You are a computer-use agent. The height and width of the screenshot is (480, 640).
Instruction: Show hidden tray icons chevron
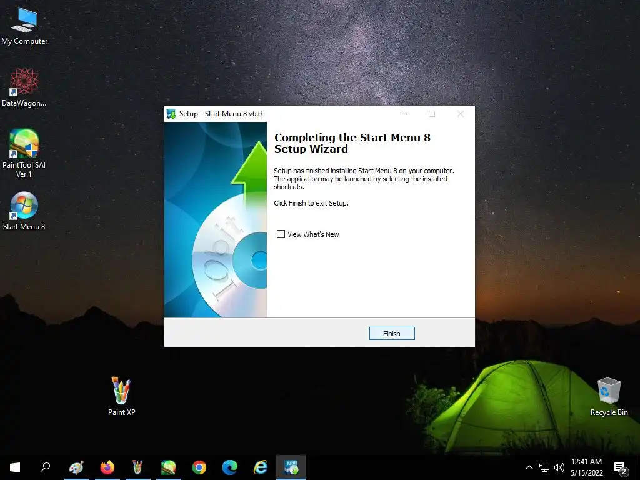click(x=529, y=467)
